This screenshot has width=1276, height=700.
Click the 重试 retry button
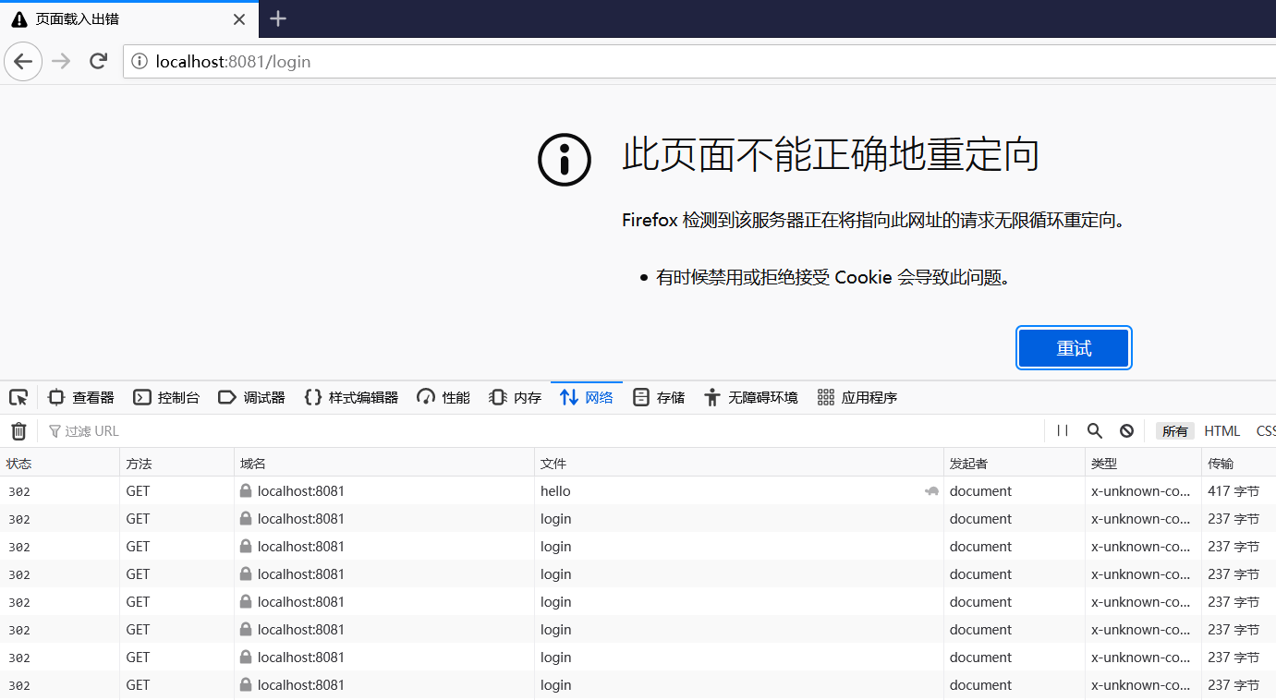(x=1074, y=348)
